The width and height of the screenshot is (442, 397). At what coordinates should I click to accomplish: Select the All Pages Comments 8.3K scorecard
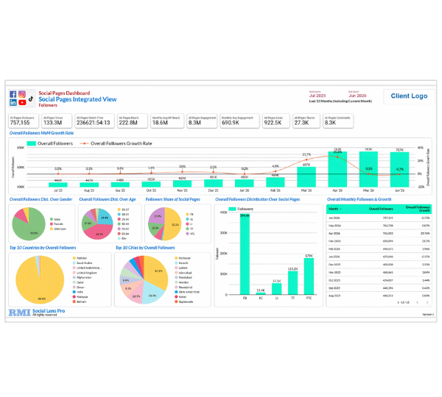[338, 121]
